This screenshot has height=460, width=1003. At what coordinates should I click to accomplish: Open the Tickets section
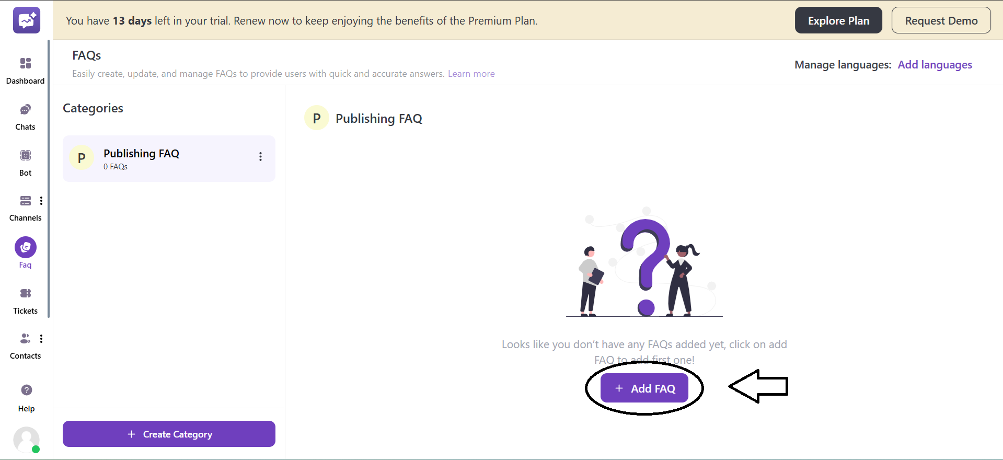click(25, 302)
